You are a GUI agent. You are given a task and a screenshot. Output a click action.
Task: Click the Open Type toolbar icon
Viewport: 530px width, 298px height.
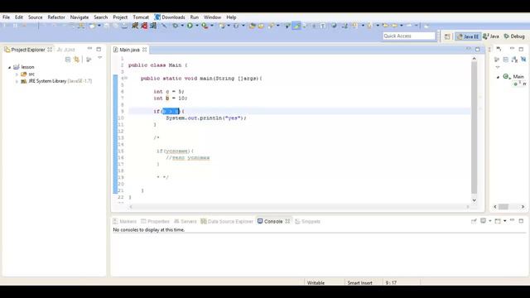(x=252, y=26)
